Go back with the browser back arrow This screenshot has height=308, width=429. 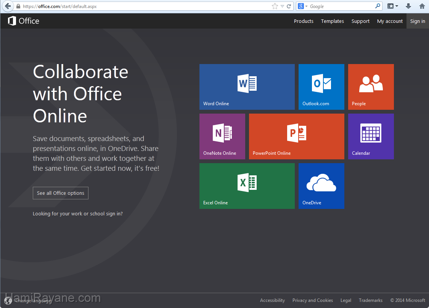tap(8, 6)
